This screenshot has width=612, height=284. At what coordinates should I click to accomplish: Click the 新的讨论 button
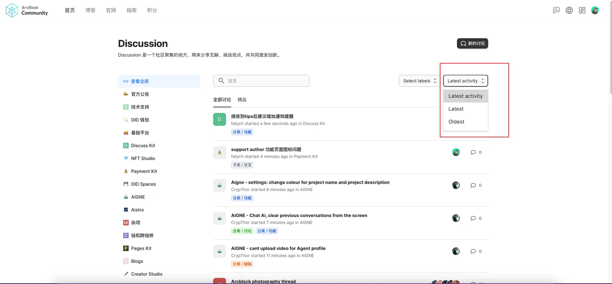(472, 44)
